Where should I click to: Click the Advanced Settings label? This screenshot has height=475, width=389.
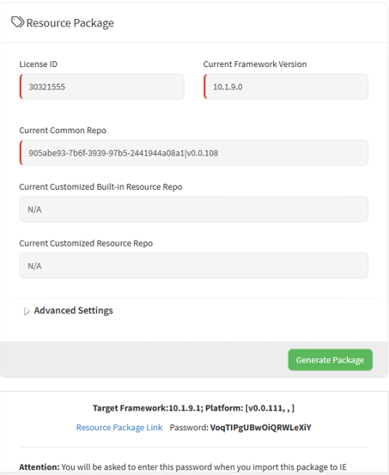73,310
